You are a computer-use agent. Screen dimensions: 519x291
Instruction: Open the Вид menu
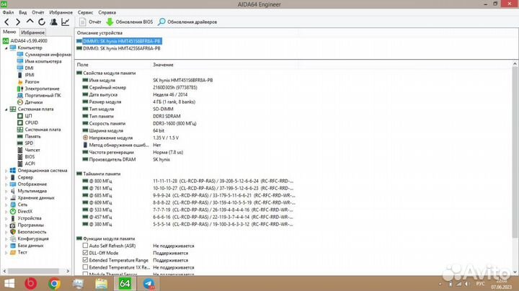(x=23, y=12)
